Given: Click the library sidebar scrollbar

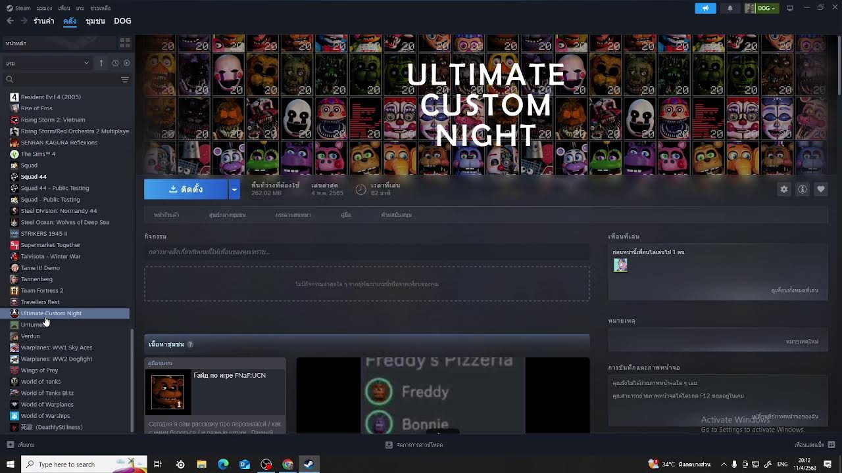Looking at the screenshot, I should [x=133, y=381].
